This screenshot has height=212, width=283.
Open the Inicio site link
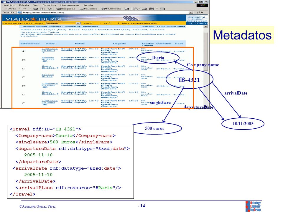coord(88,23)
